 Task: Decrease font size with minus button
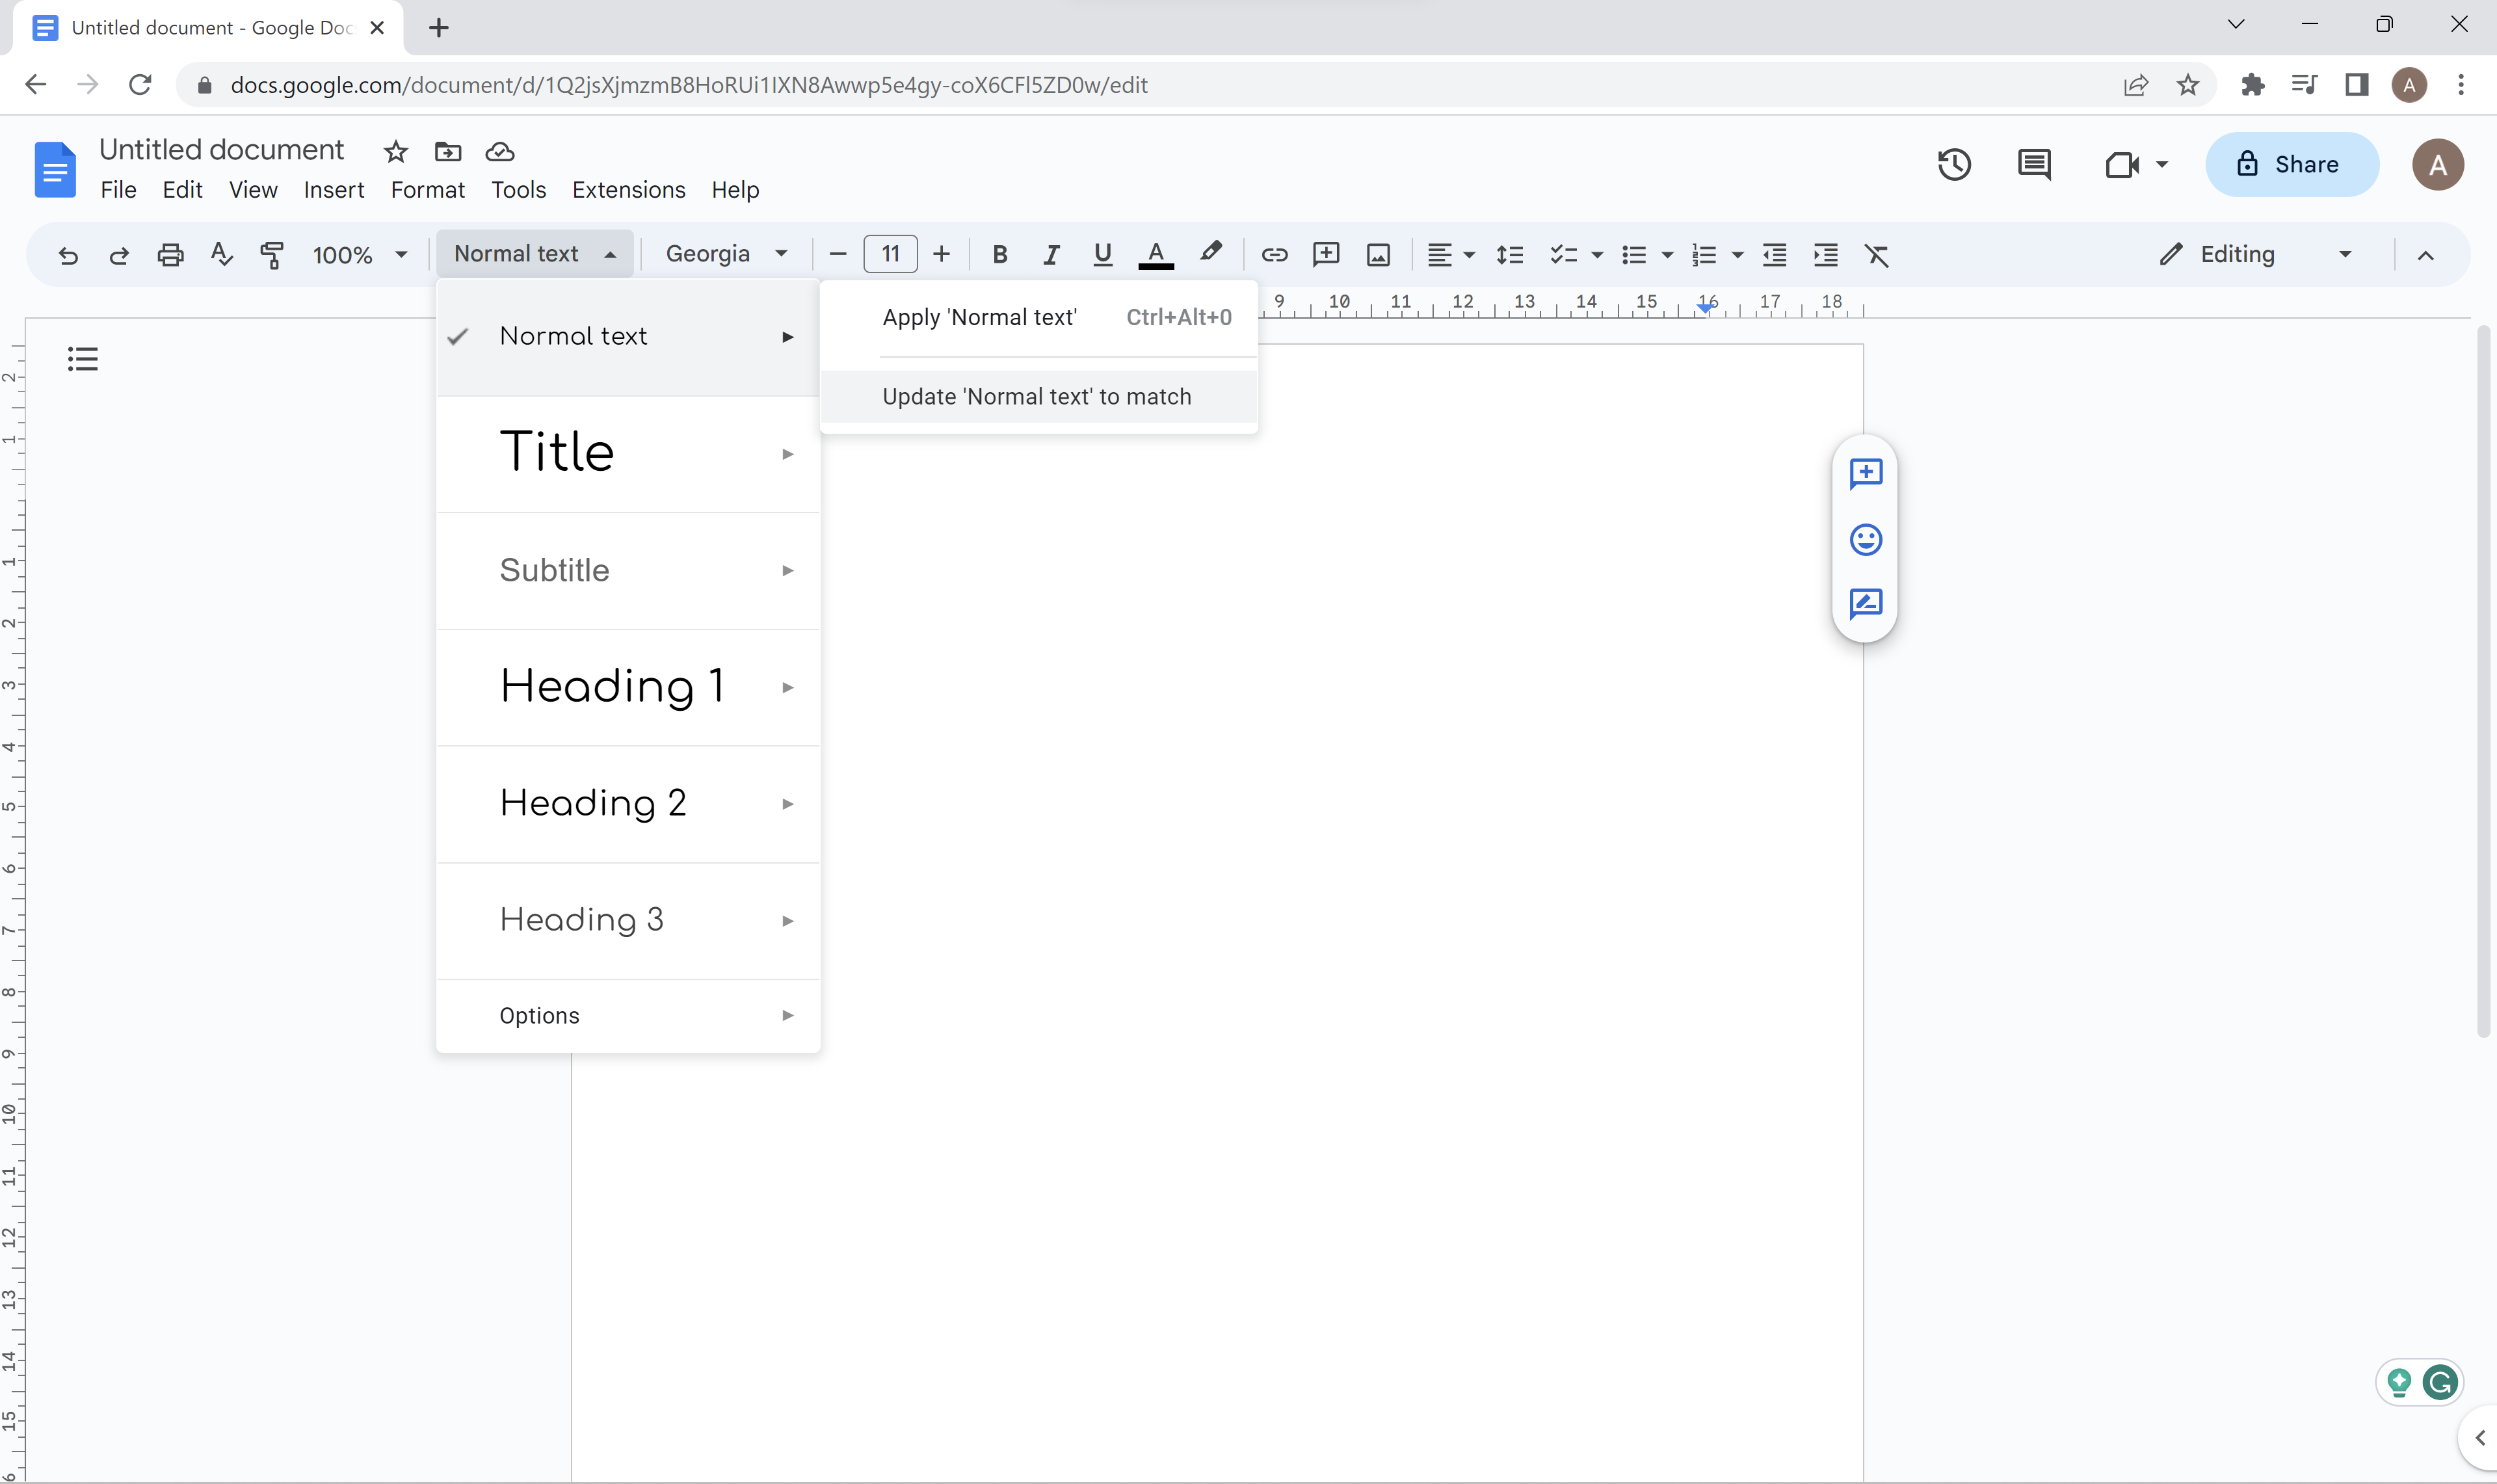coord(838,255)
